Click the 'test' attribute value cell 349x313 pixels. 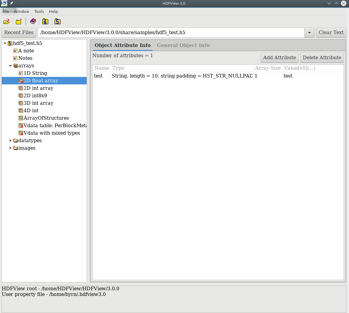pyautogui.click(x=313, y=76)
